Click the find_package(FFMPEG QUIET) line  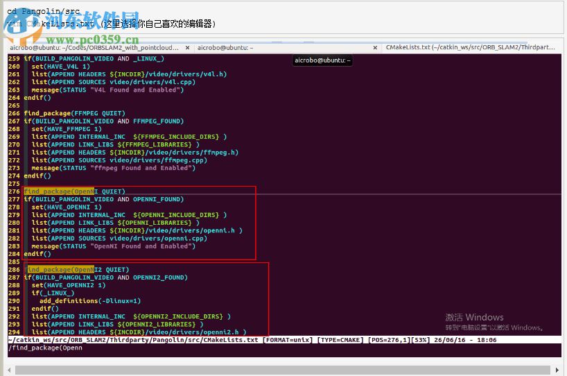point(75,113)
